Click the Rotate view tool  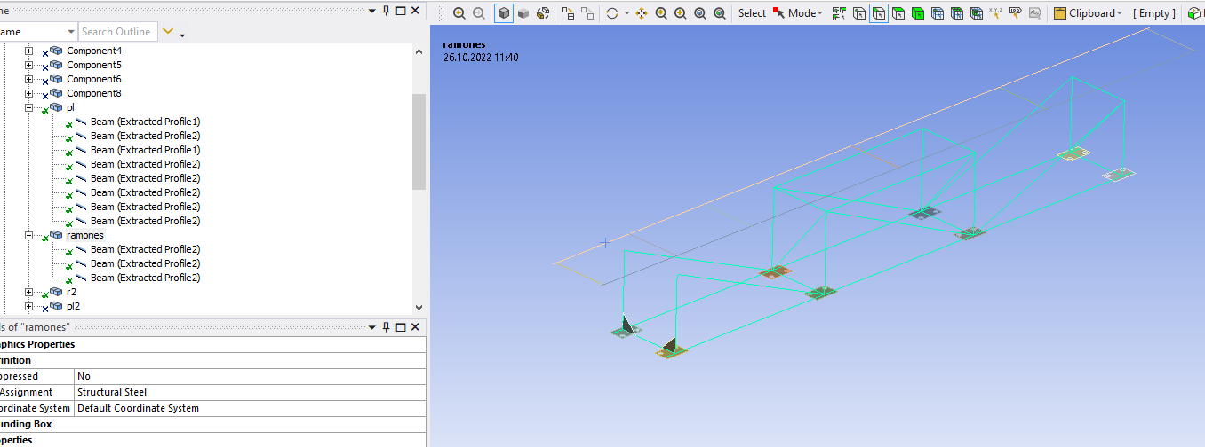point(611,13)
